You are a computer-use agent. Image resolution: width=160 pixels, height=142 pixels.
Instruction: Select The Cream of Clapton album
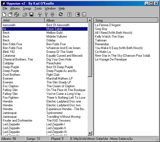45,86
